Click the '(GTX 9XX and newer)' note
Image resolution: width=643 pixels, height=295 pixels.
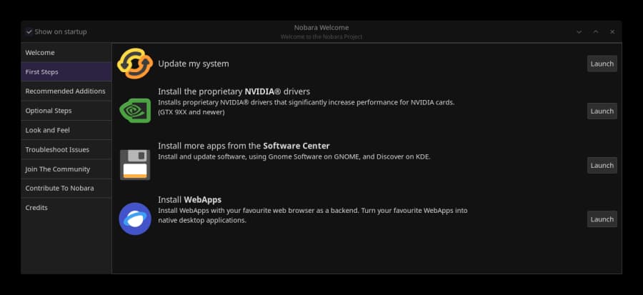point(191,112)
